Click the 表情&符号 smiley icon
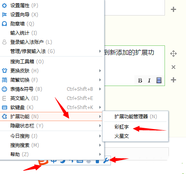Viewport: 186px width, 174px height. [4, 89]
